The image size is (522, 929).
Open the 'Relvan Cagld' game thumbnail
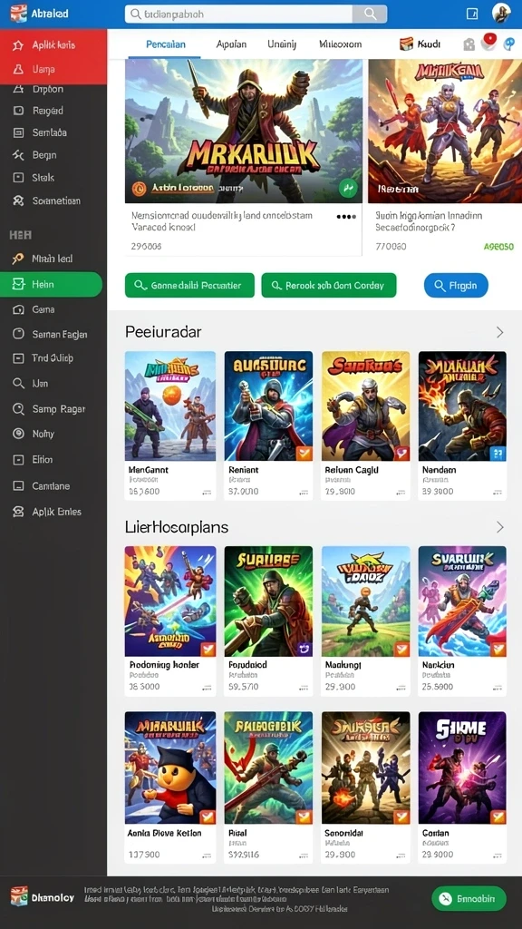tap(366, 406)
